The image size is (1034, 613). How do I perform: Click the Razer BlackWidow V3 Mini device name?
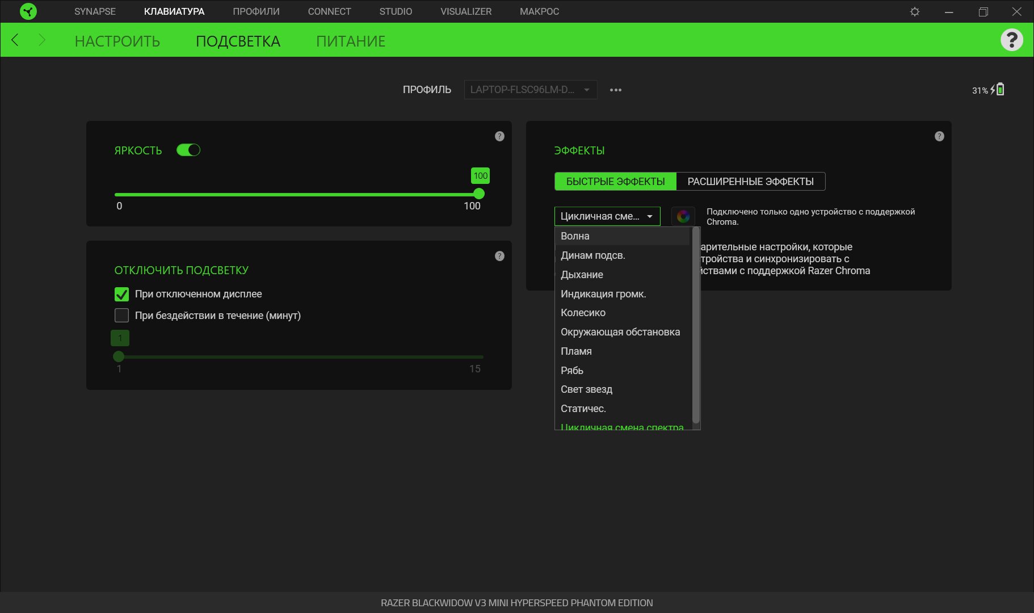[x=516, y=603]
